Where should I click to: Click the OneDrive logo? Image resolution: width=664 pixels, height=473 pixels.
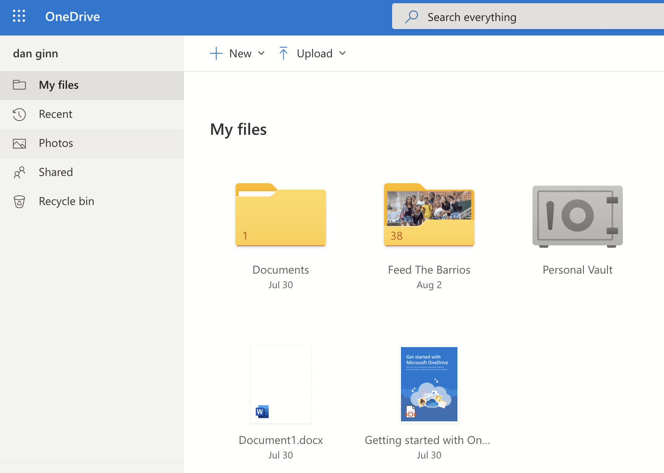[72, 17]
